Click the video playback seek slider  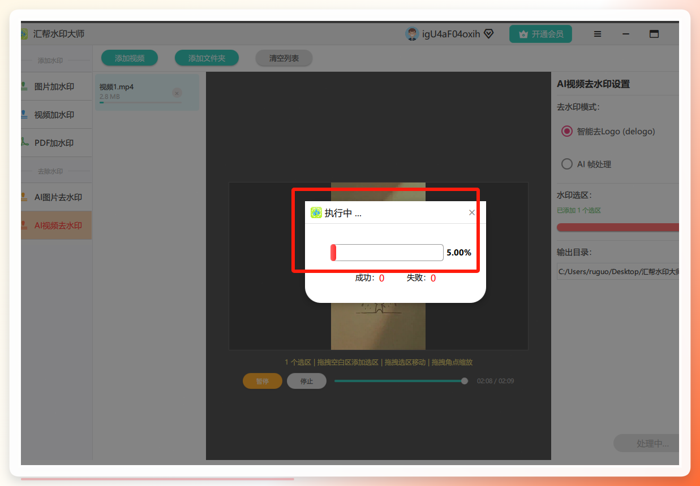(401, 381)
